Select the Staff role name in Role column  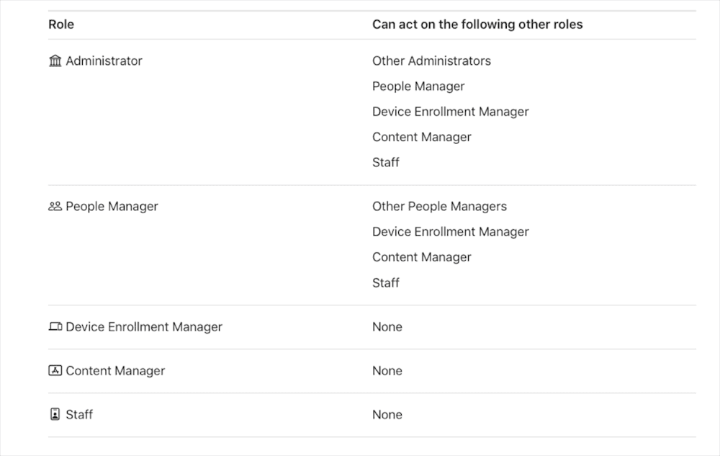(x=79, y=415)
